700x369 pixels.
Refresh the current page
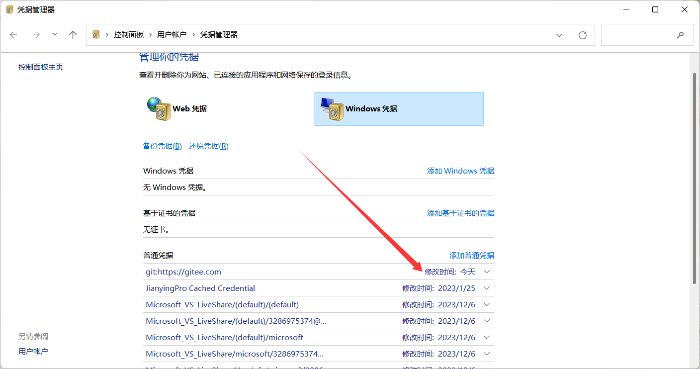[x=583, y=35]
